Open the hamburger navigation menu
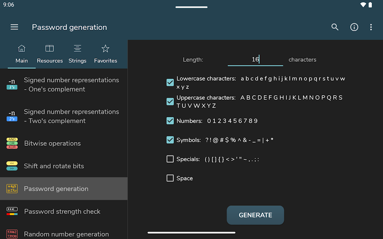The image size is (383, 239). click(x=14, y=27)
